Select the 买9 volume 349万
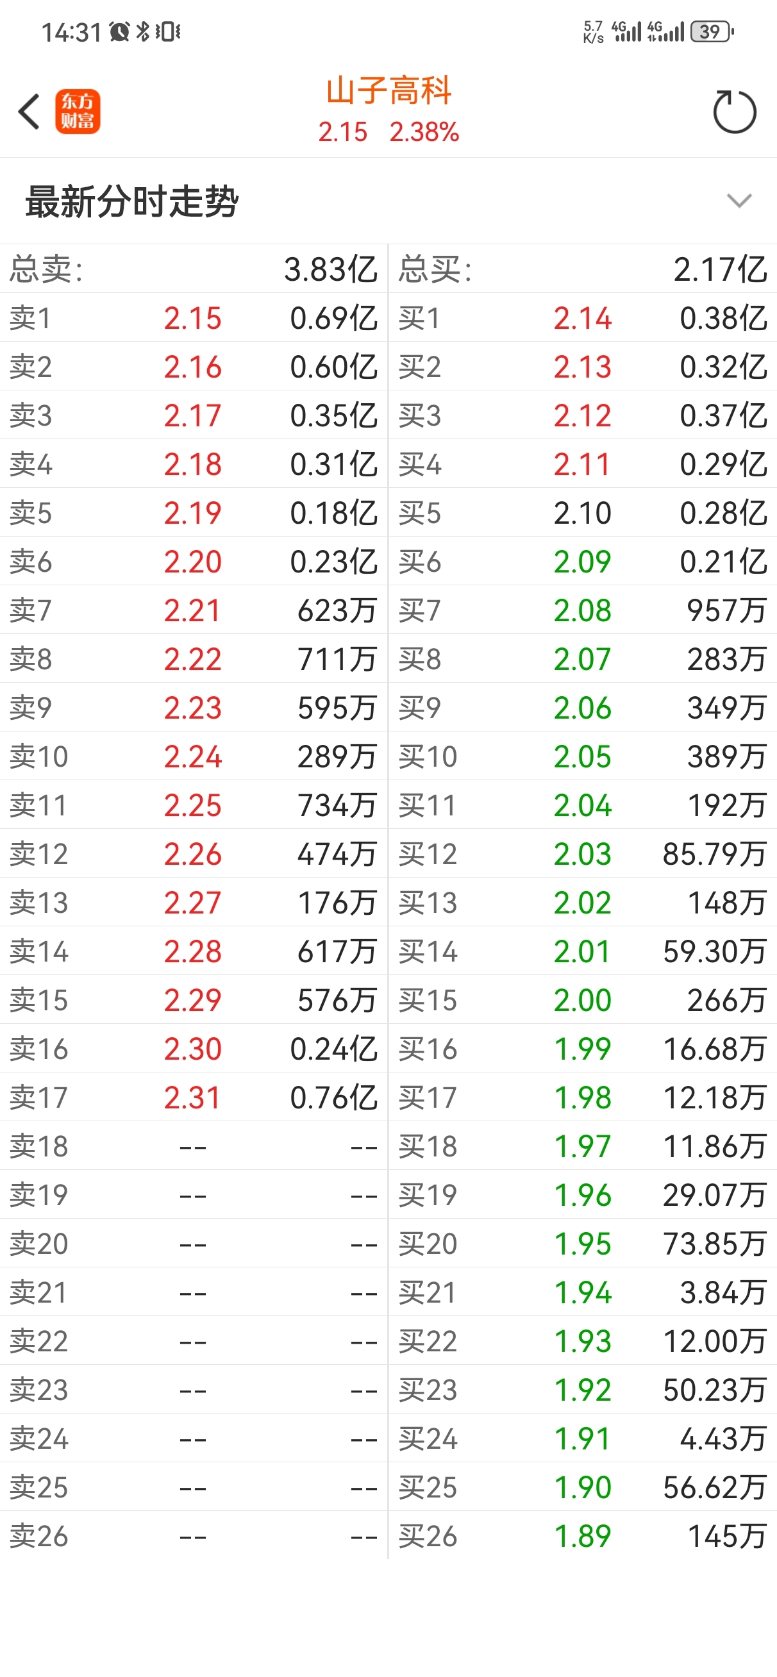Screen dimensions: 777x1677 [727, 708]
